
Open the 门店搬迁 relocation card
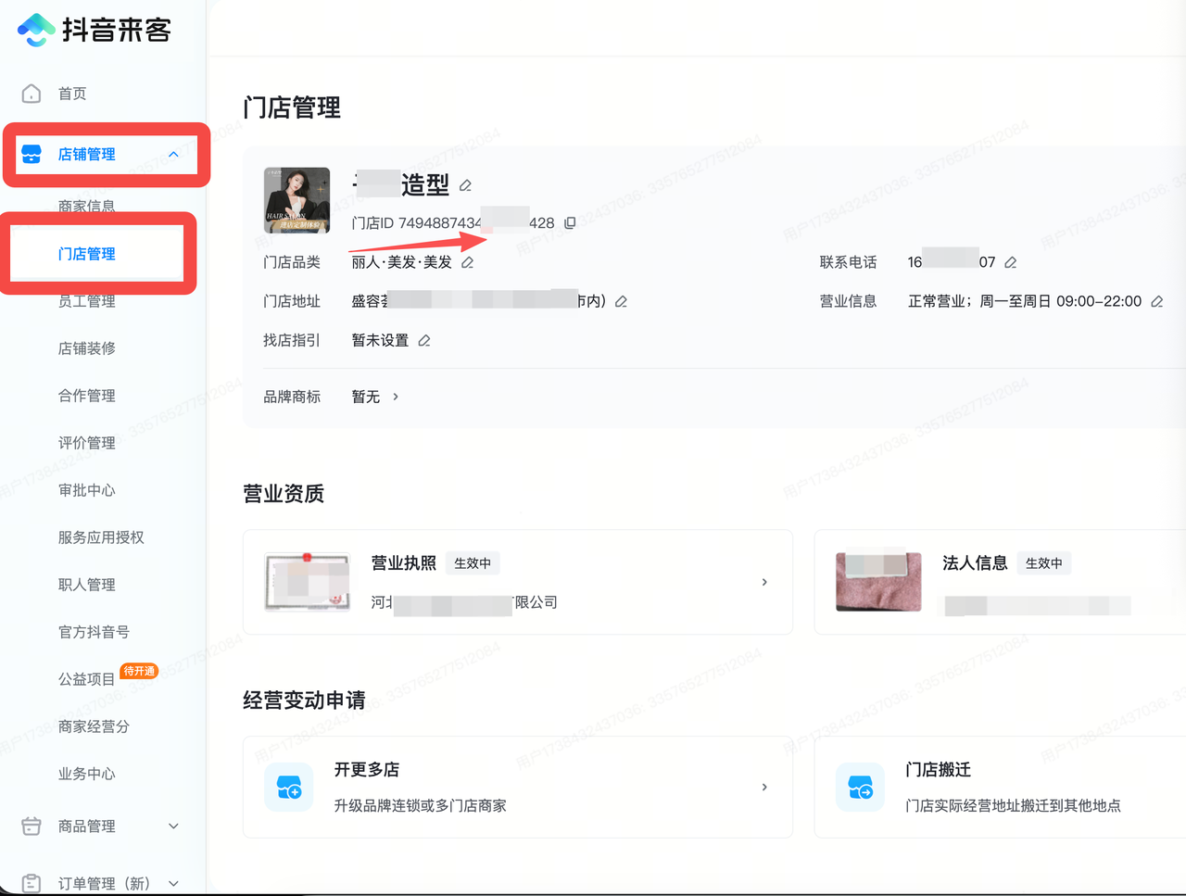click(1001, 787)
